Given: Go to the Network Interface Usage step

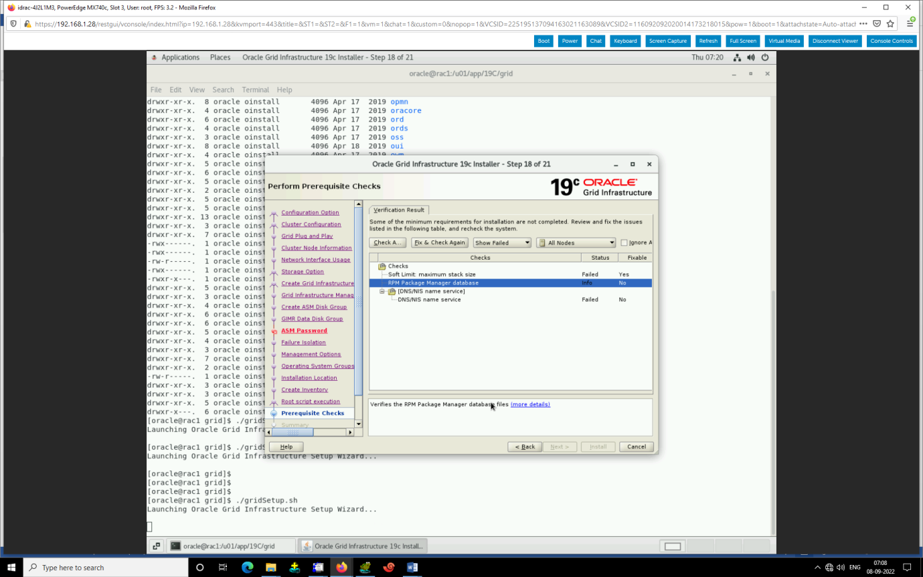Looking at the screenshot, I should (315, 260).
